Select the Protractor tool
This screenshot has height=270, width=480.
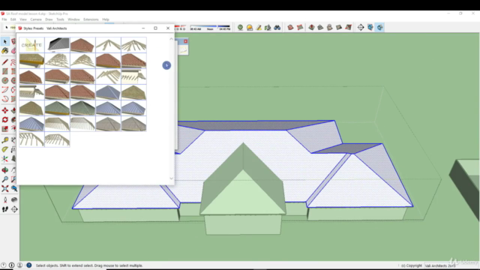click(5, 149)
